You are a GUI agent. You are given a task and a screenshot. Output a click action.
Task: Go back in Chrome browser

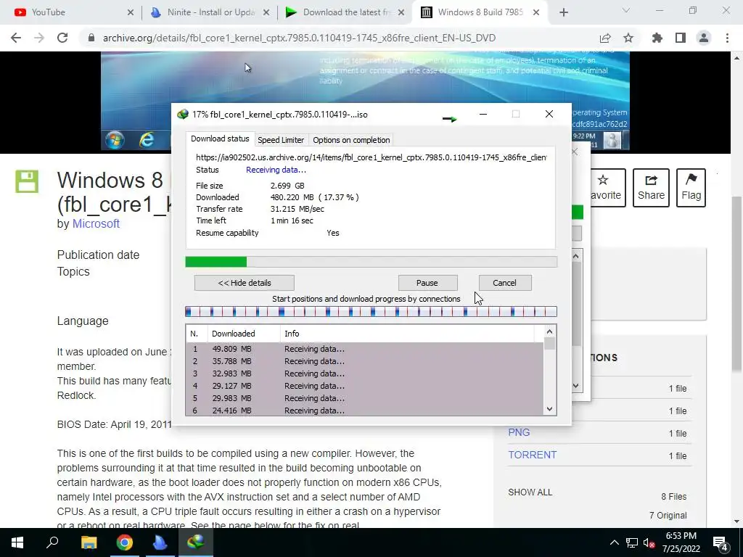pos(16,38)
